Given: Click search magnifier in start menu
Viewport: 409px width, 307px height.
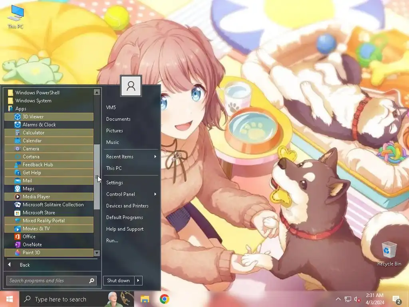Looking at the screenshot, I should pyautogui.click(x=91, y=281).
